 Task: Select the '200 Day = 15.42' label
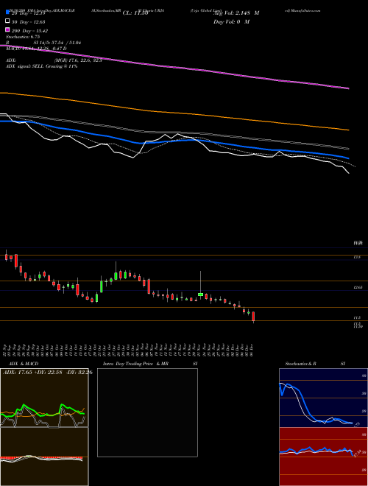tap(29, 30)
